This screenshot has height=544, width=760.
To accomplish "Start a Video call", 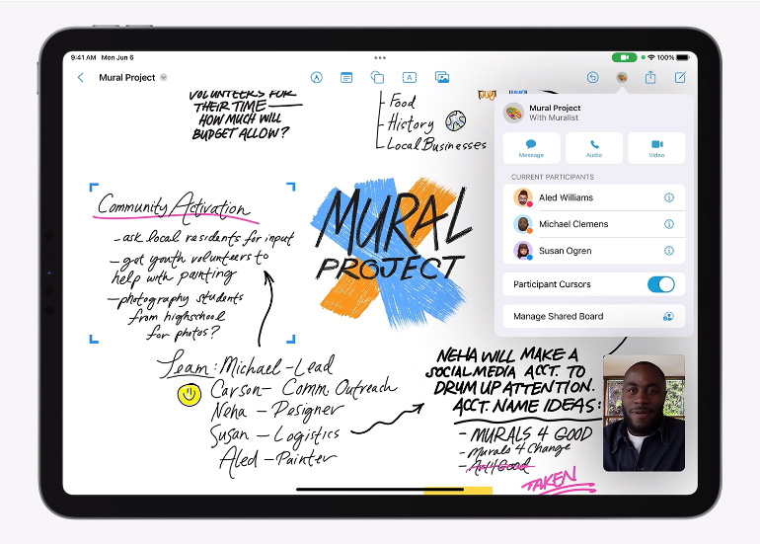I will point(656,148).
